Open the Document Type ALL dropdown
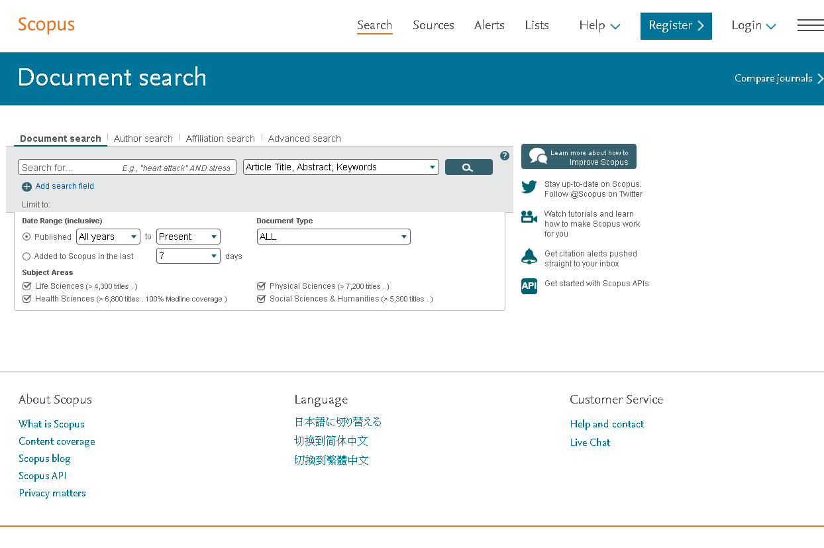824x548 pixels. [334, 237]
